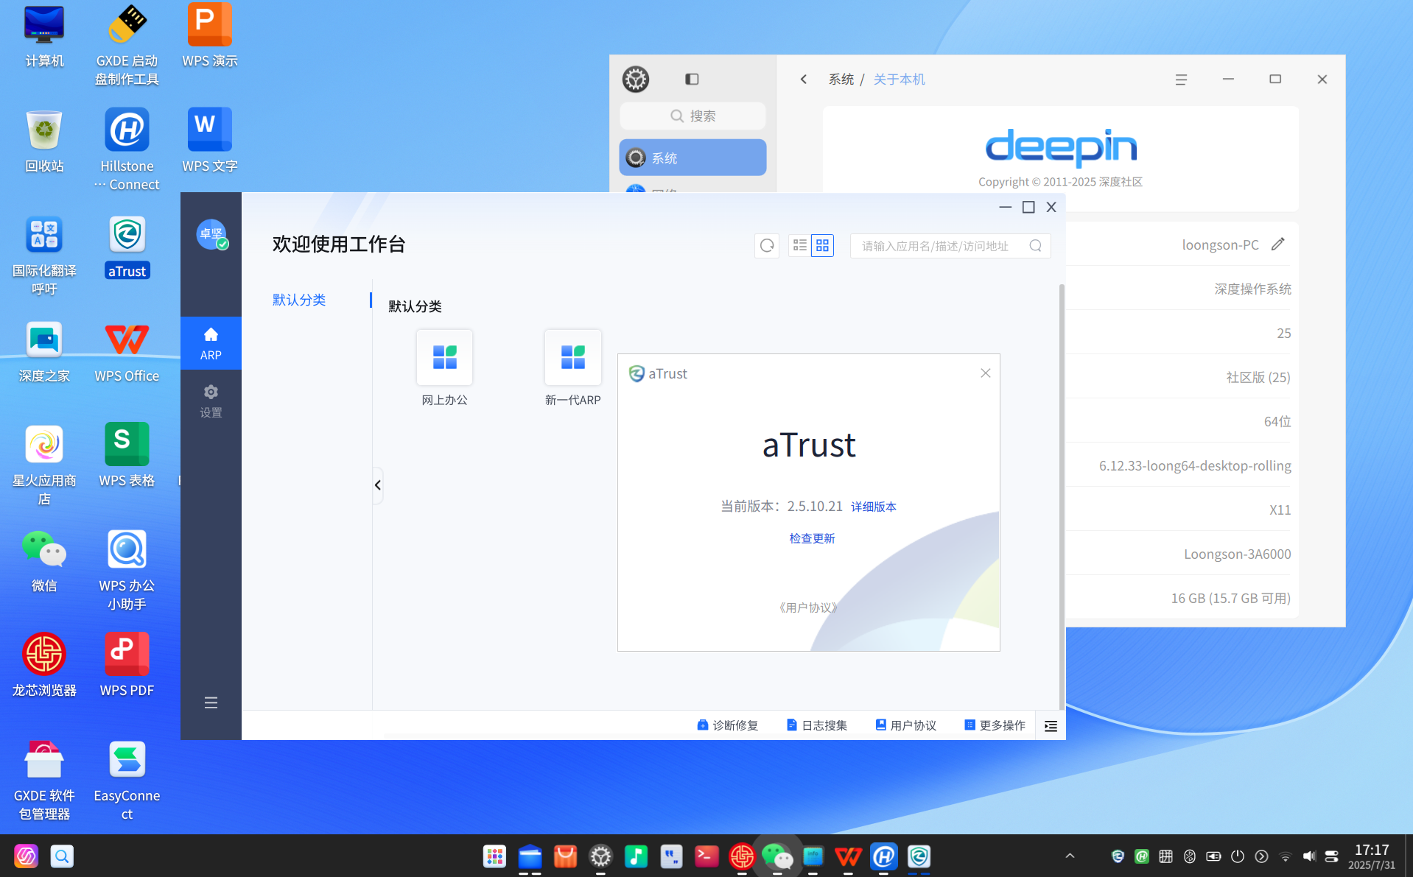Open 深度之家 desktop icon
Viewport: 1413px width, 877px height.
[x=44, y=352]
